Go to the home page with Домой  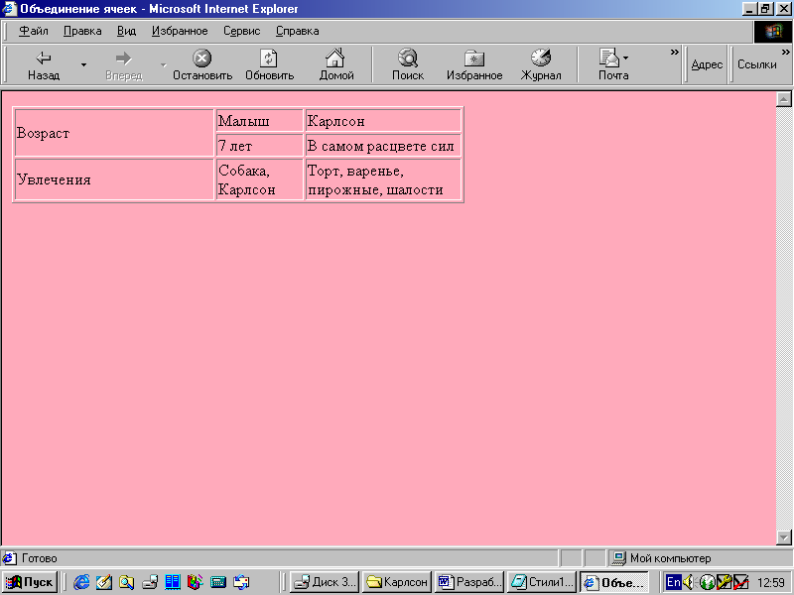click(335, 64)
